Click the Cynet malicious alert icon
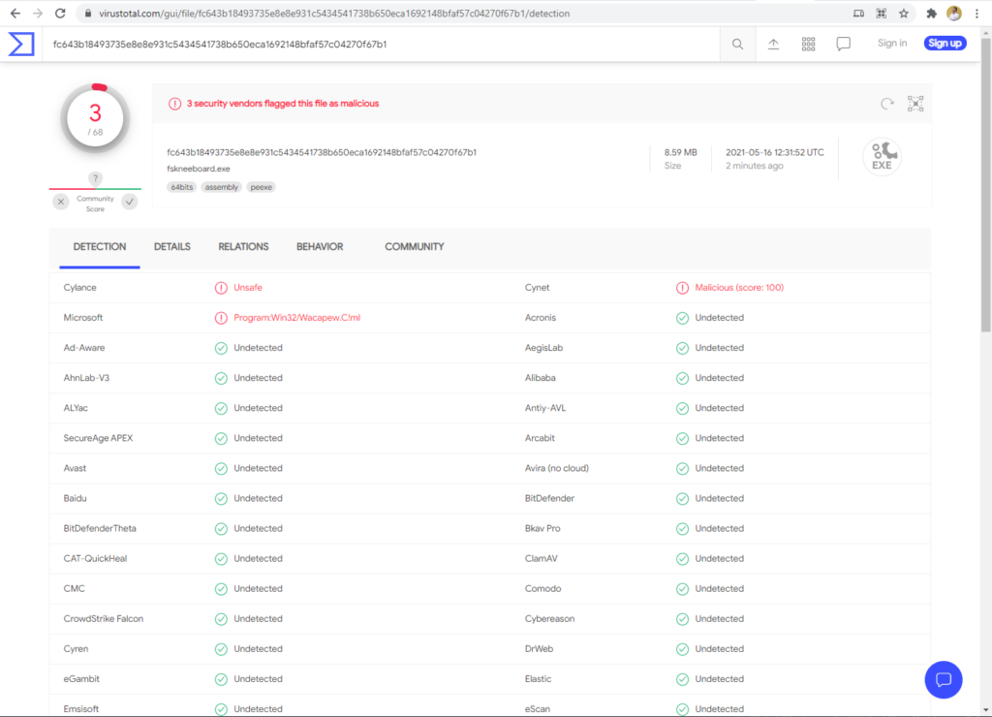Screen dimensions: 992x717 [x=682, y=288]
